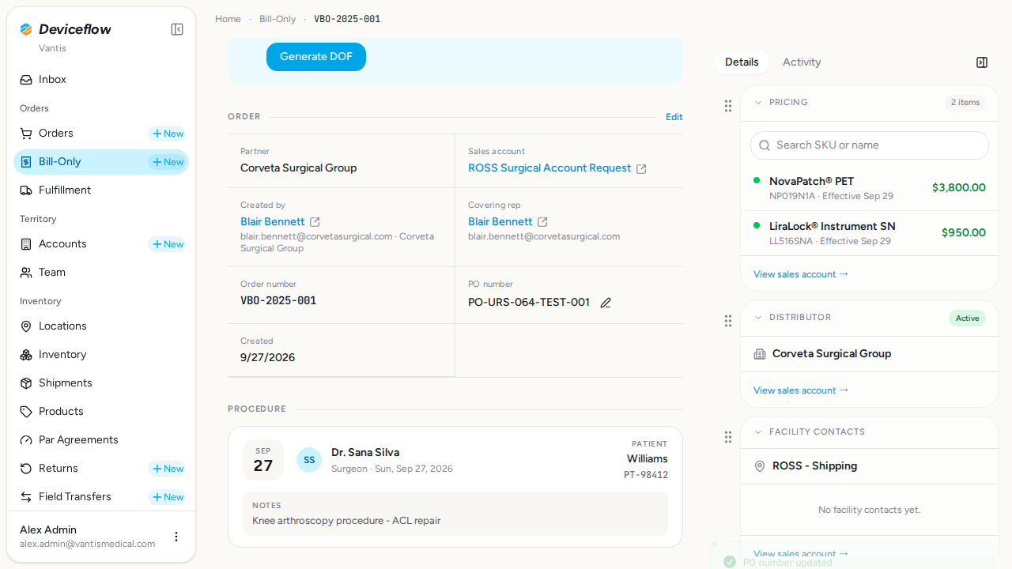The image size is (1012, 569).
Task: Open Home breadcrumb link
Action: [x=228, y=19]
